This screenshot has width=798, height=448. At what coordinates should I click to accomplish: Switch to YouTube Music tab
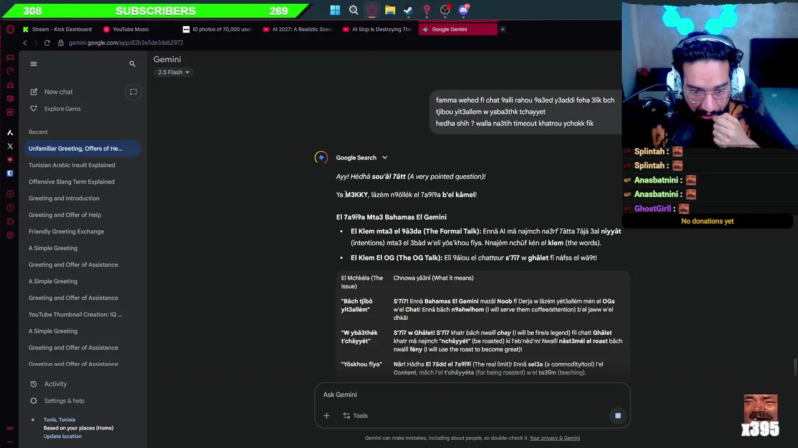tap(126, 29)
